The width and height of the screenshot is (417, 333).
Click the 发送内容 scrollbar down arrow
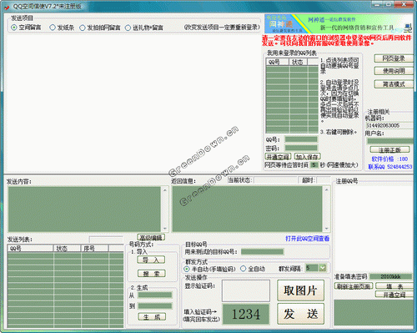[x=165, y=229]
